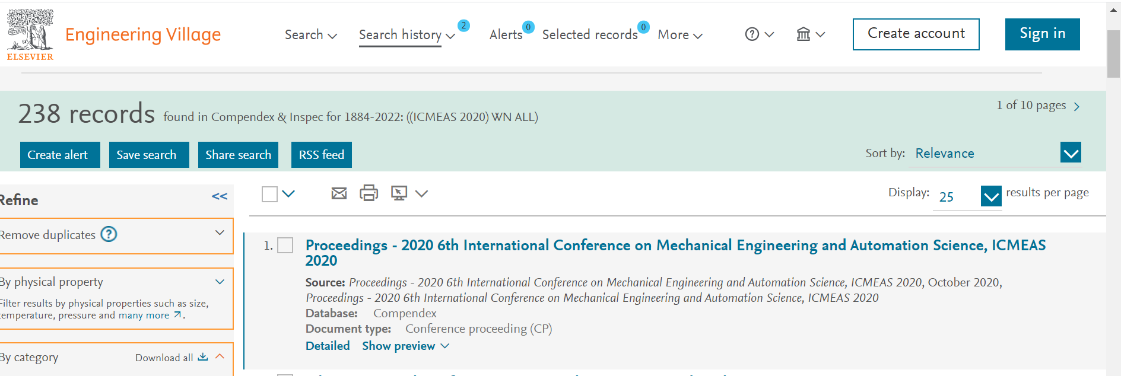Click the help question mark icon
This screenshot has width=1121, height=376.
point(752,34)
